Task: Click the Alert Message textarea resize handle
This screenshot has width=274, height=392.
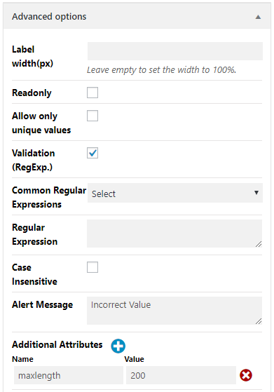Action: tap(259, 321)
